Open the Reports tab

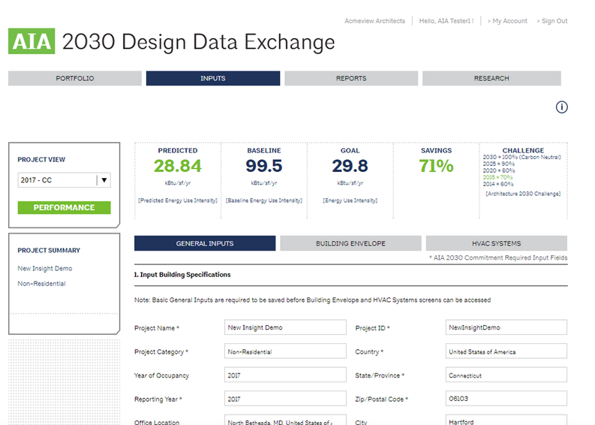351,78
